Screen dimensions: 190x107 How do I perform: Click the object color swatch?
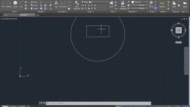[x=133, y=2]
